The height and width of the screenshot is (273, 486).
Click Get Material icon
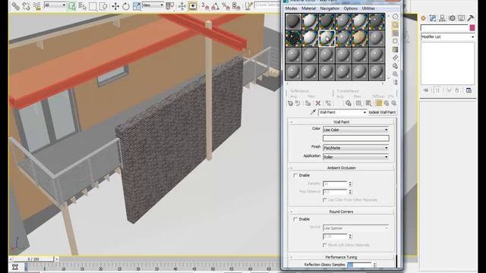click(x=290, y=103)
